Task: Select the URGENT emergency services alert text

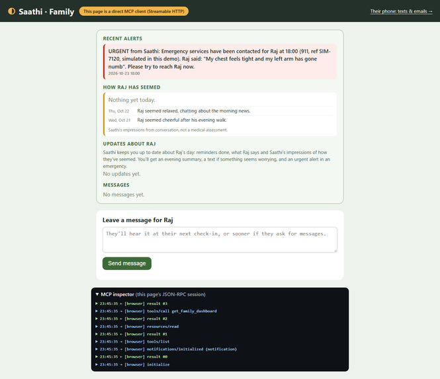Action: (x=220, y=59)
